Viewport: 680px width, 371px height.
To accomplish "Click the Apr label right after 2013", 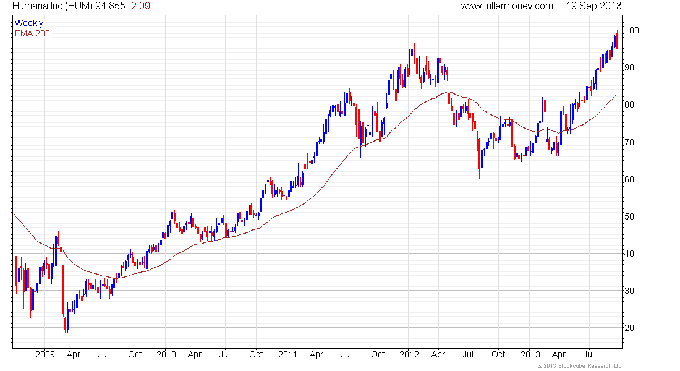I will 559,355.
